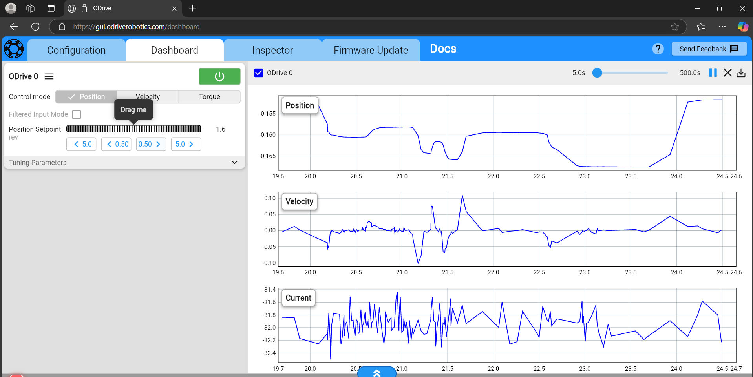Pause the live plot

tap(713, 73)
